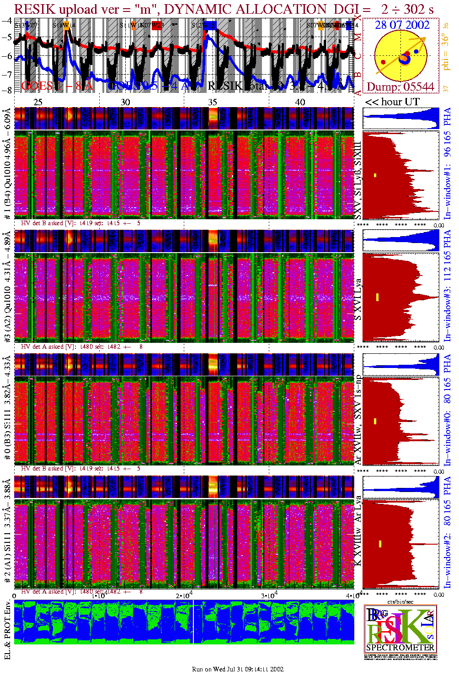Click yellow marker in In-window#3 spectrum

point(378,297)
